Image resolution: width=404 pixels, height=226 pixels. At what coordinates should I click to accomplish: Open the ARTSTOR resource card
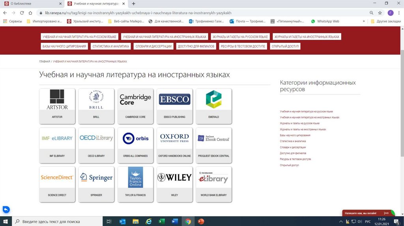[57, 106]
